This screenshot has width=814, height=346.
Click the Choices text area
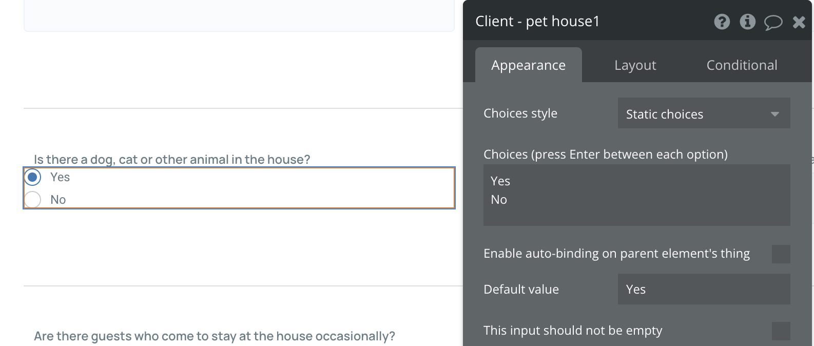click(x=636, y=213)
